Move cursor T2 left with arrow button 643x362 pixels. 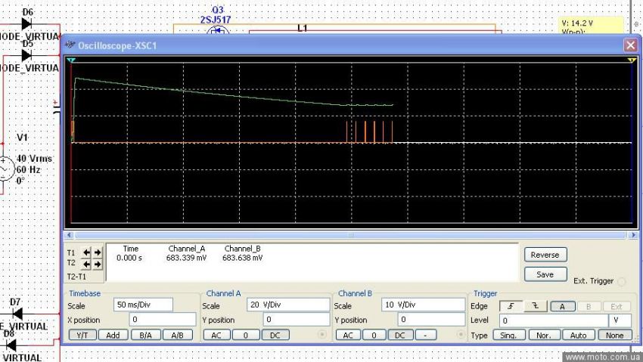(86, 265)
